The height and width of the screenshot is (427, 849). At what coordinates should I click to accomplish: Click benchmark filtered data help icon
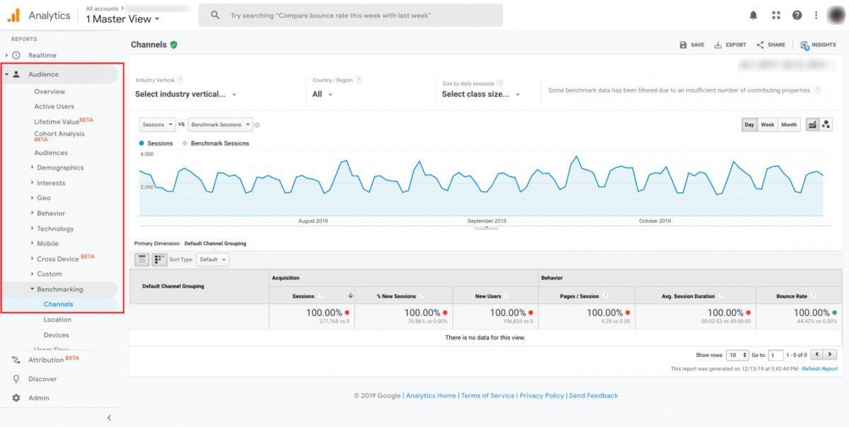click(817, 90)
